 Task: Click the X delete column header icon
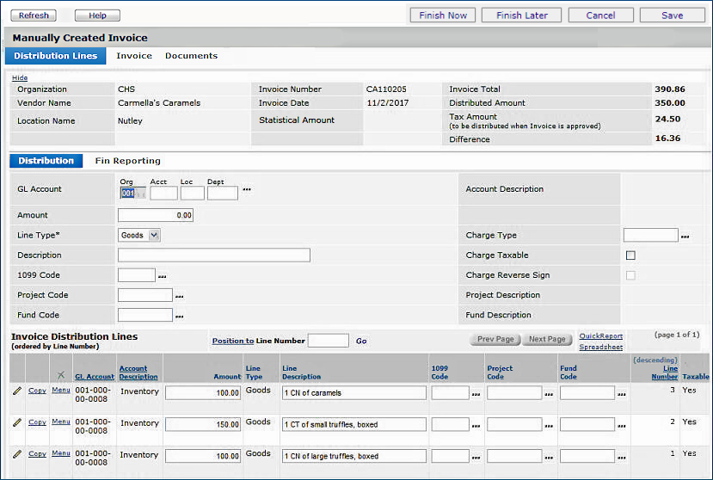[60, 375]
